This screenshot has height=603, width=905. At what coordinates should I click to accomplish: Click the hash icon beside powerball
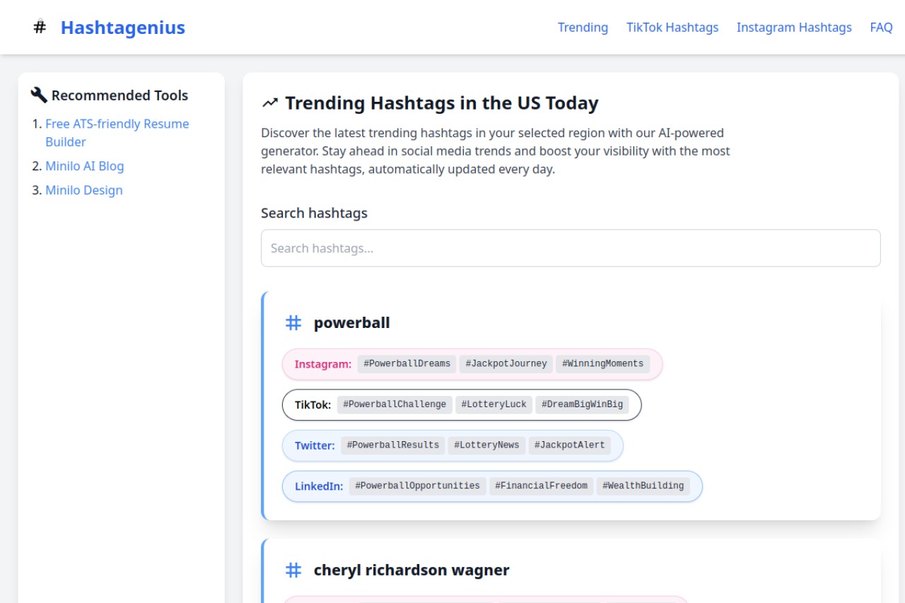[x=293, y=323]
